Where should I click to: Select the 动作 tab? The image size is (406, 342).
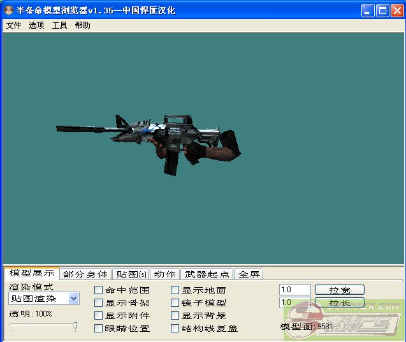[164, 274]
